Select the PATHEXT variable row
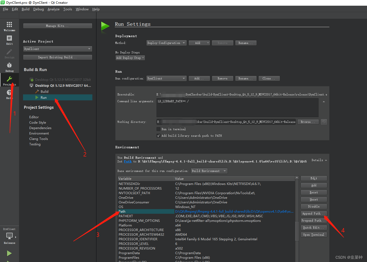 [x=206, y=216]
